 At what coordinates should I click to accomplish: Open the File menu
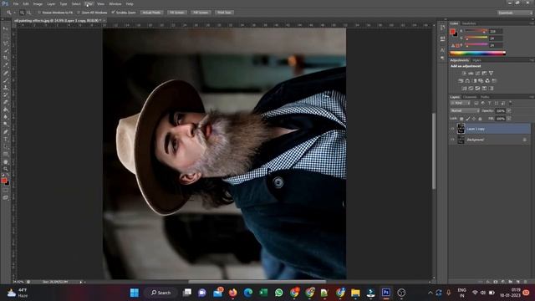click(16, 3)
